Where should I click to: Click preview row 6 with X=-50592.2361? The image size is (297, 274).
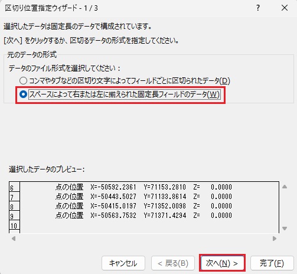143,187
